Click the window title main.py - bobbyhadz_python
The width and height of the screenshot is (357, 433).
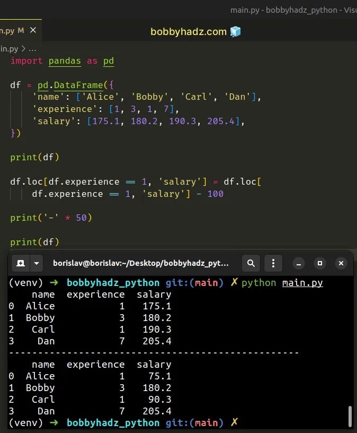293,10
